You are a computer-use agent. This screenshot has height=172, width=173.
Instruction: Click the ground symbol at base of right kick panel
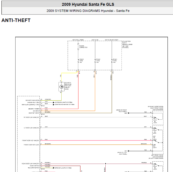click(128, 113)
